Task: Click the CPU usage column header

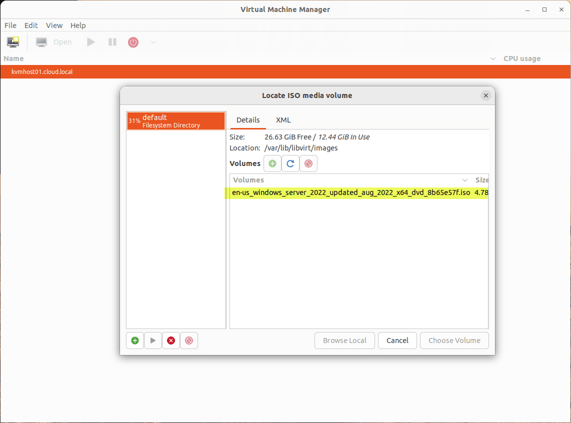Action: (522, 58)
